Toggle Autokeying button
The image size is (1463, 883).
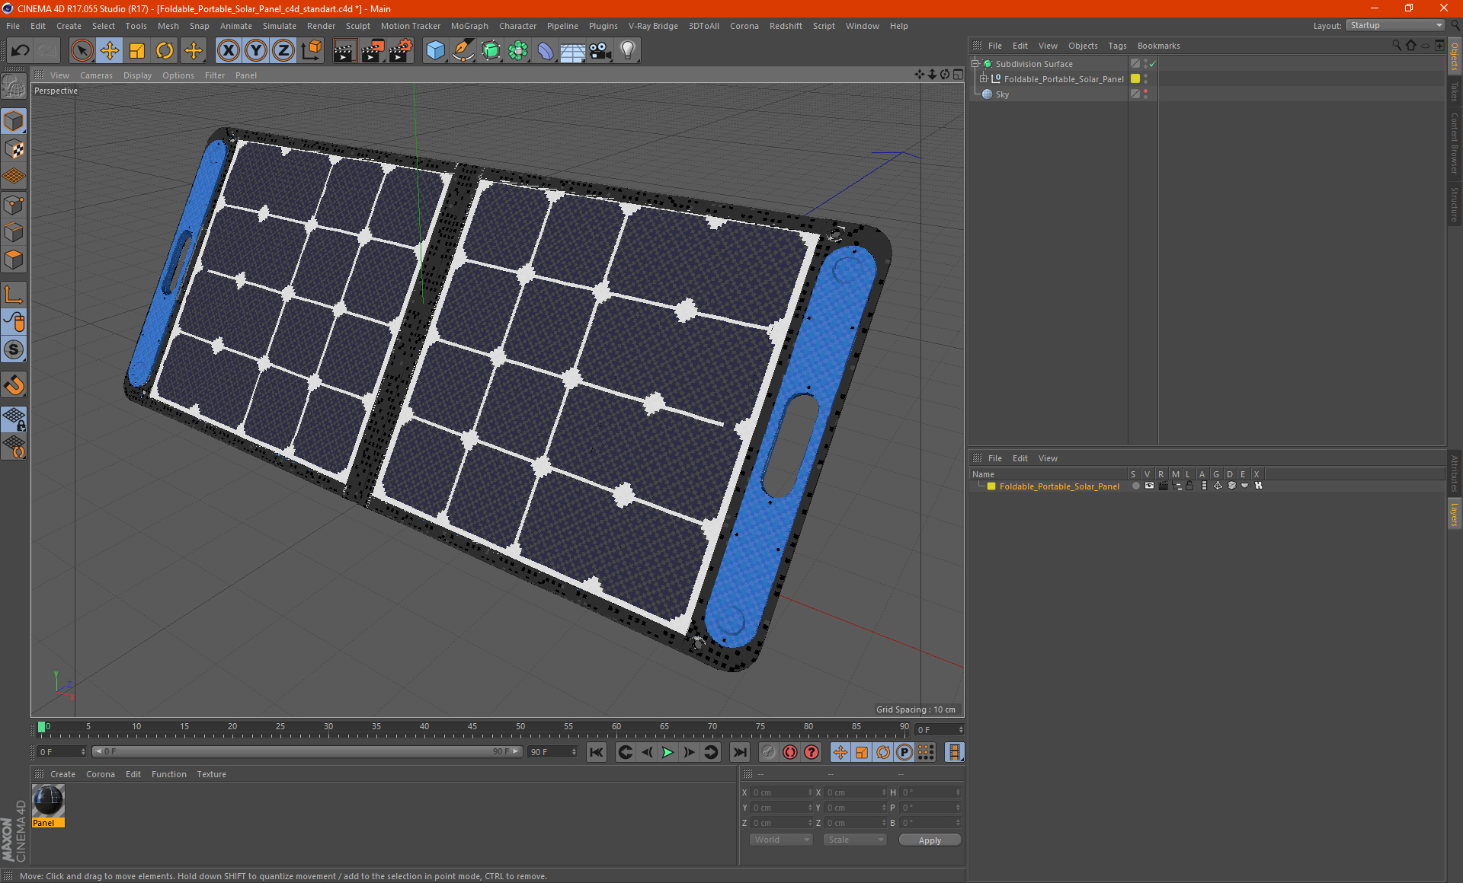790,752
